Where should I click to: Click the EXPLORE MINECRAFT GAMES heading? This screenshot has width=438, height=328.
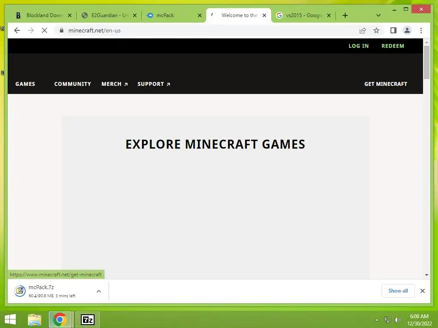(x=215, y=144)
